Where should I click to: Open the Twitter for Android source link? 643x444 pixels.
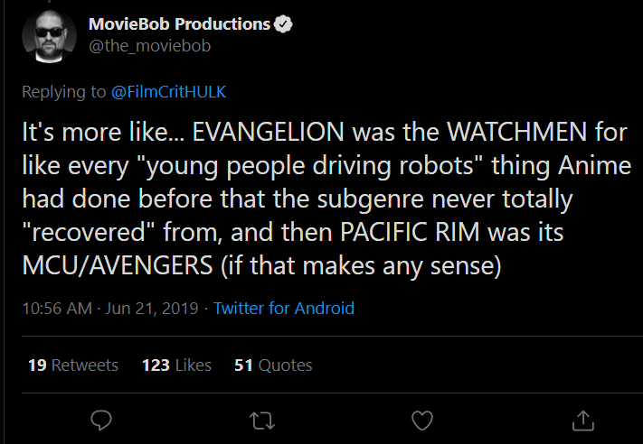point(284,308)
